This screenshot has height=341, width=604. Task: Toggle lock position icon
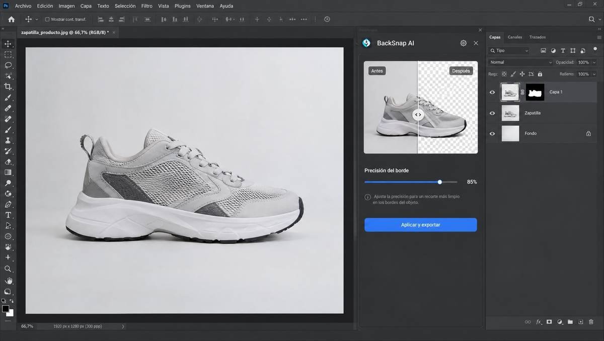522,74
